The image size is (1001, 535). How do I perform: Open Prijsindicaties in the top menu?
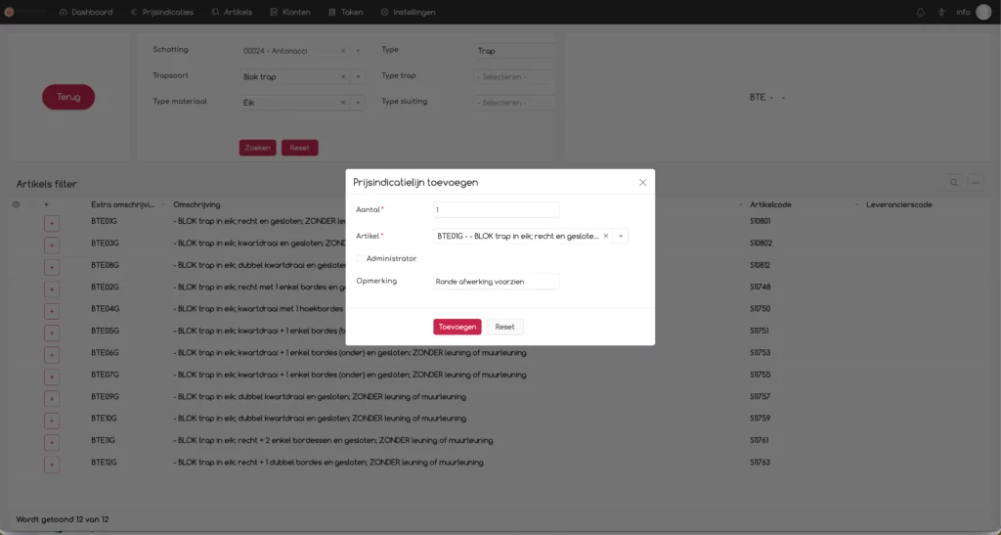162,12
